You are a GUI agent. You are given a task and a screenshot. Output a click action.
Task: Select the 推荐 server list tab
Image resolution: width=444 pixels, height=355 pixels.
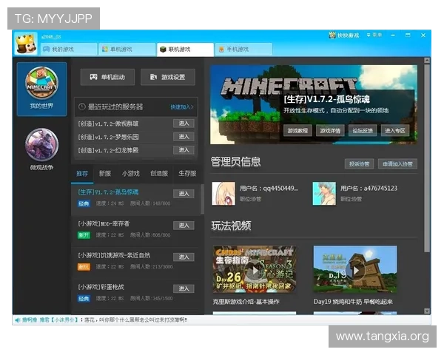(82, 174)
